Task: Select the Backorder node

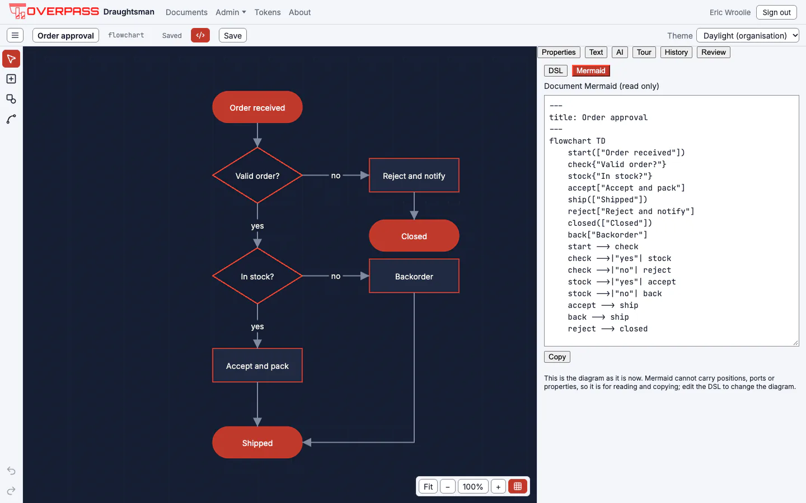Action: pos(414,276)
